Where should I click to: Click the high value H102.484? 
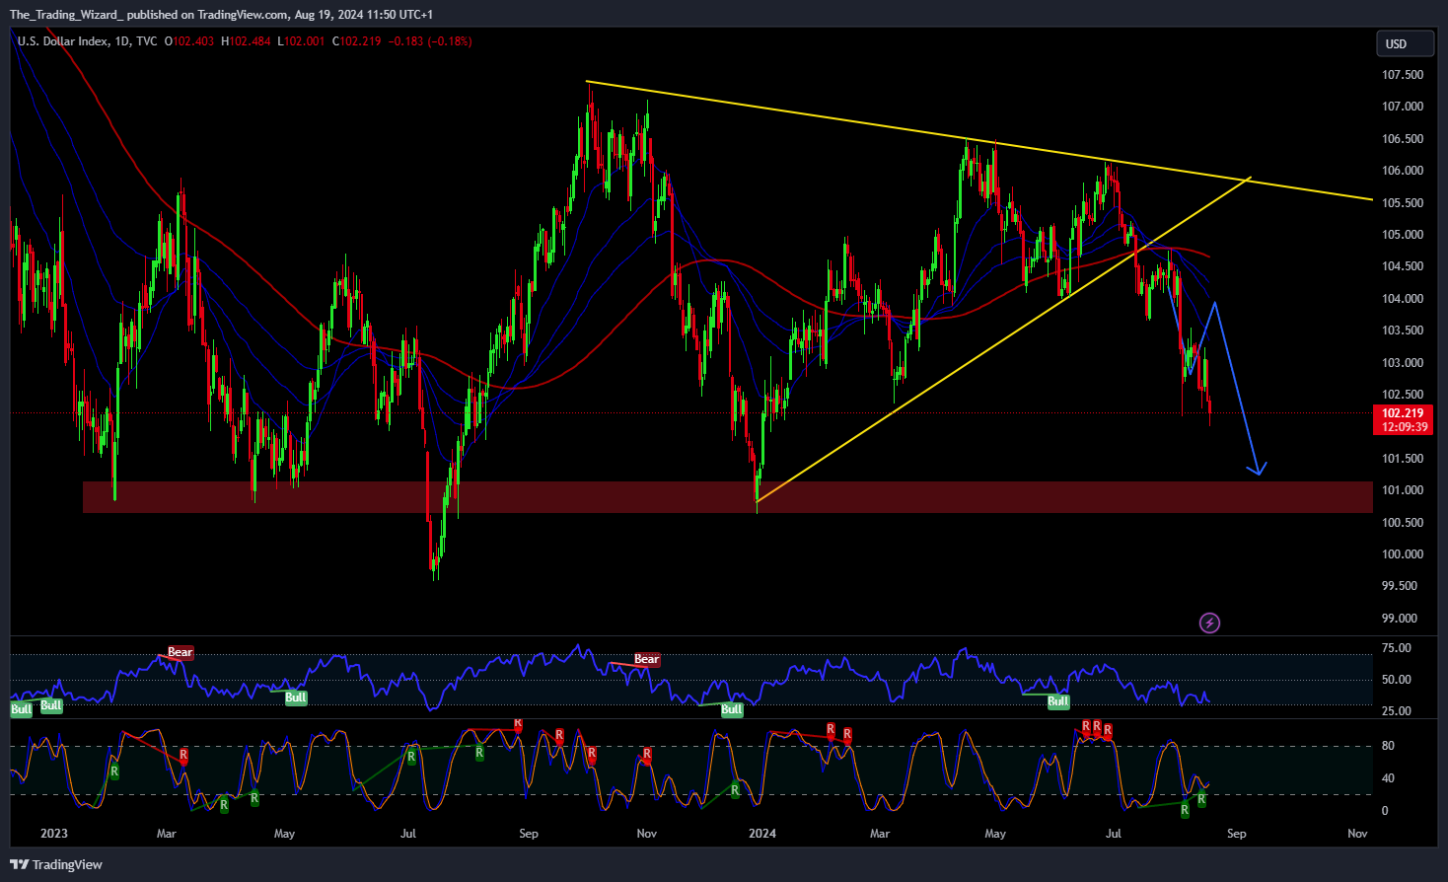pyautogui.click(x=246, y=41)
